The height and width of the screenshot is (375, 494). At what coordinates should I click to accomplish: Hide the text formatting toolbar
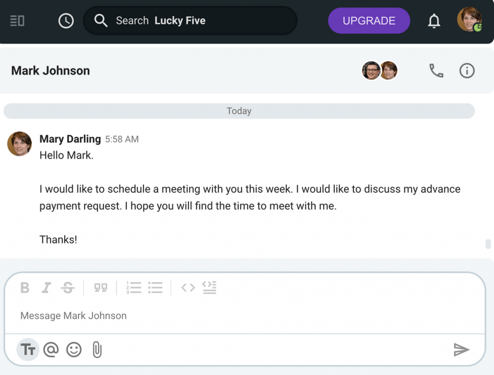(x=28, y=349)
